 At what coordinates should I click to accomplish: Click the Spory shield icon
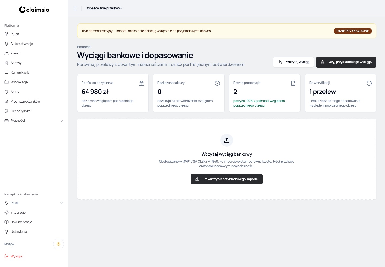(x=6, y=92)
